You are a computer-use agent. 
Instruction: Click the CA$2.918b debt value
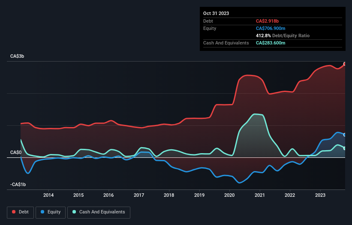pos(267,21)
